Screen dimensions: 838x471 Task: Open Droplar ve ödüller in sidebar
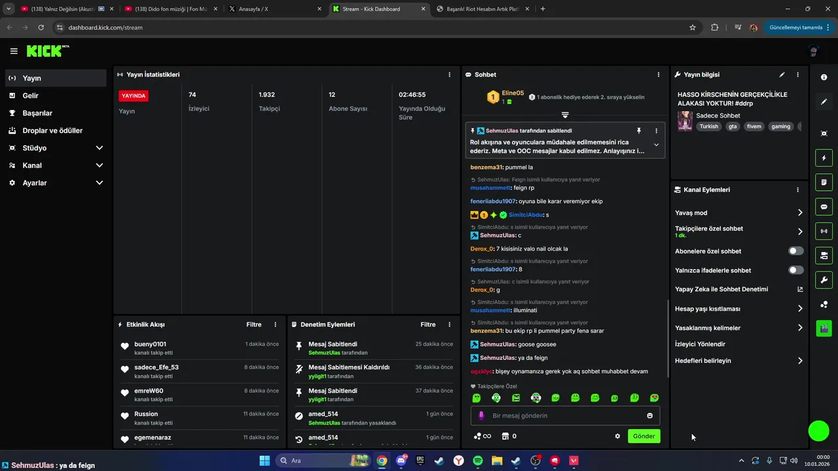56,130
